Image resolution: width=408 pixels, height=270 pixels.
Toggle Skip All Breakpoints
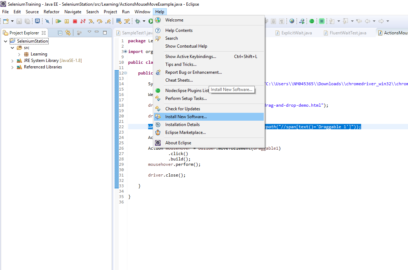click(x=47, y=21)
